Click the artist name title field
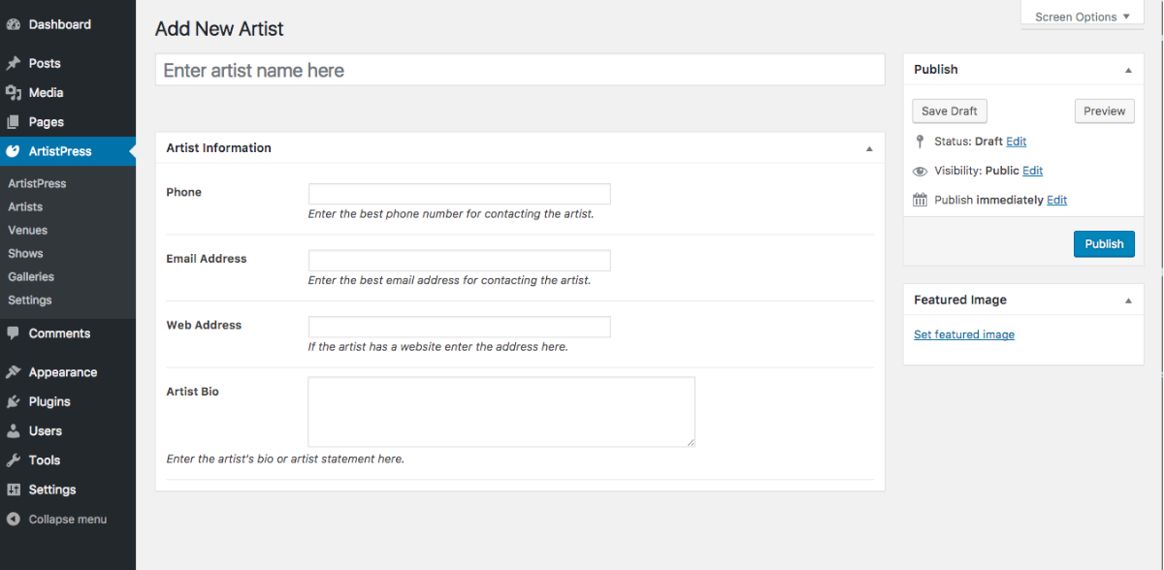The image size is (1164, 570). pos(520,71)
